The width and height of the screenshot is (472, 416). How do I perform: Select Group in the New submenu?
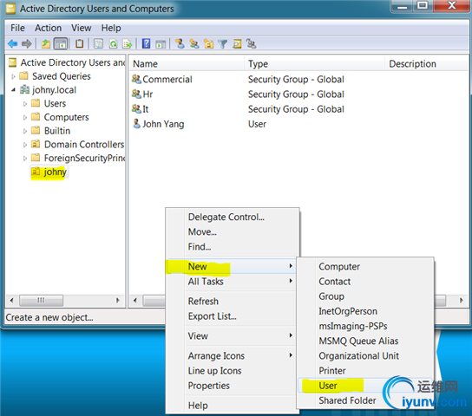[x=365, y=296]
